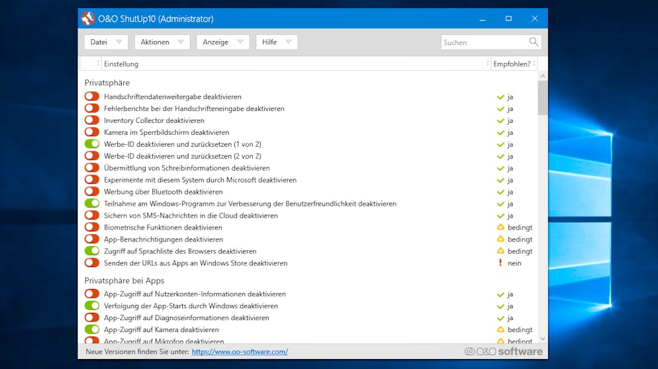Turn off Werbe-ID (1 von 2) switch
Image resolution: width=658 pixels, height=369 pixels.
pyautogui.click(x=92, y=143)
